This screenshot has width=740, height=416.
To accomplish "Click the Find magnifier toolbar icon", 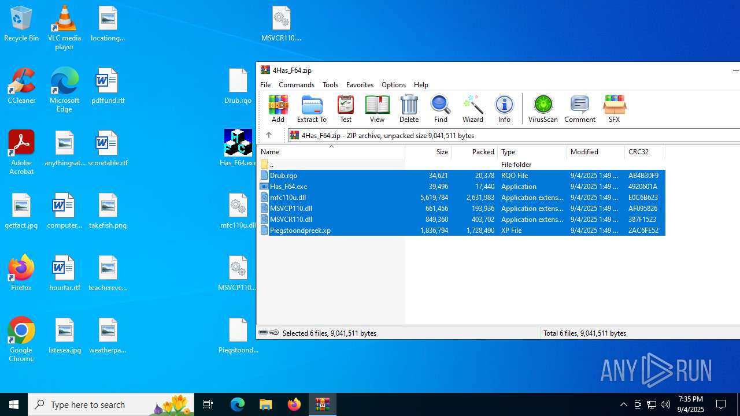I will (x=441, y=109).
